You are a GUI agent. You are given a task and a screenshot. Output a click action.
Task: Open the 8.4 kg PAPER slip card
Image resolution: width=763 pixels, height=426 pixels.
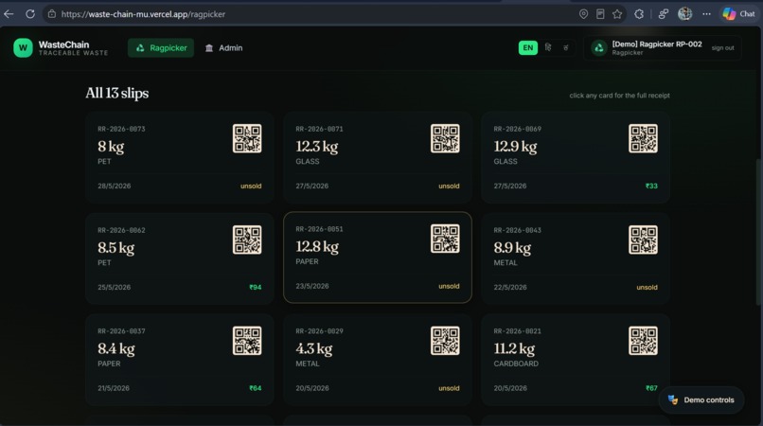[180, 360]
